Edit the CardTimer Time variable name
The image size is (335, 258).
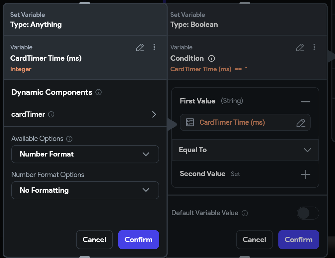point(140,47)
